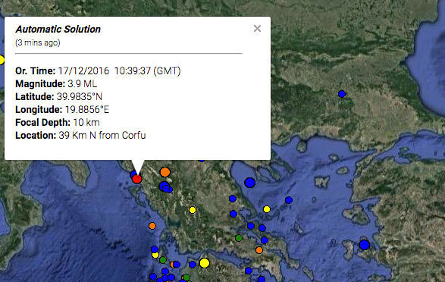The image size is (445, 282).
Task: Select the orange marker near Attica
Action: click(259, 250)
